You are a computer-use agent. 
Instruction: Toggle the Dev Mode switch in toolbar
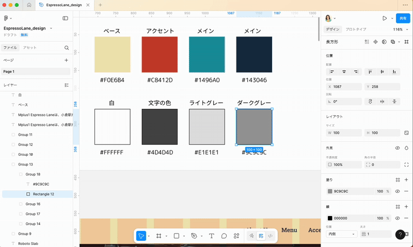coord(270,236)
